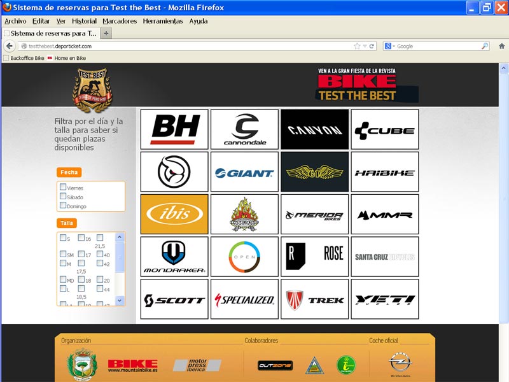Pick the Trek brand tile

click(x=314, y=299)
